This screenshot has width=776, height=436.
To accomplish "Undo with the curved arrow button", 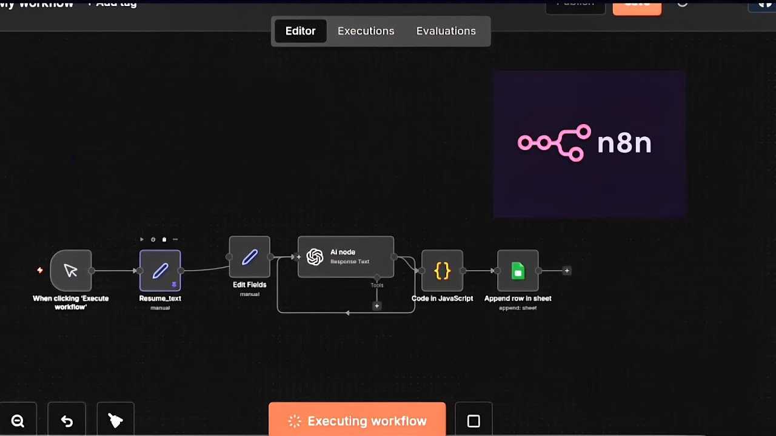I will pos(67,421).
